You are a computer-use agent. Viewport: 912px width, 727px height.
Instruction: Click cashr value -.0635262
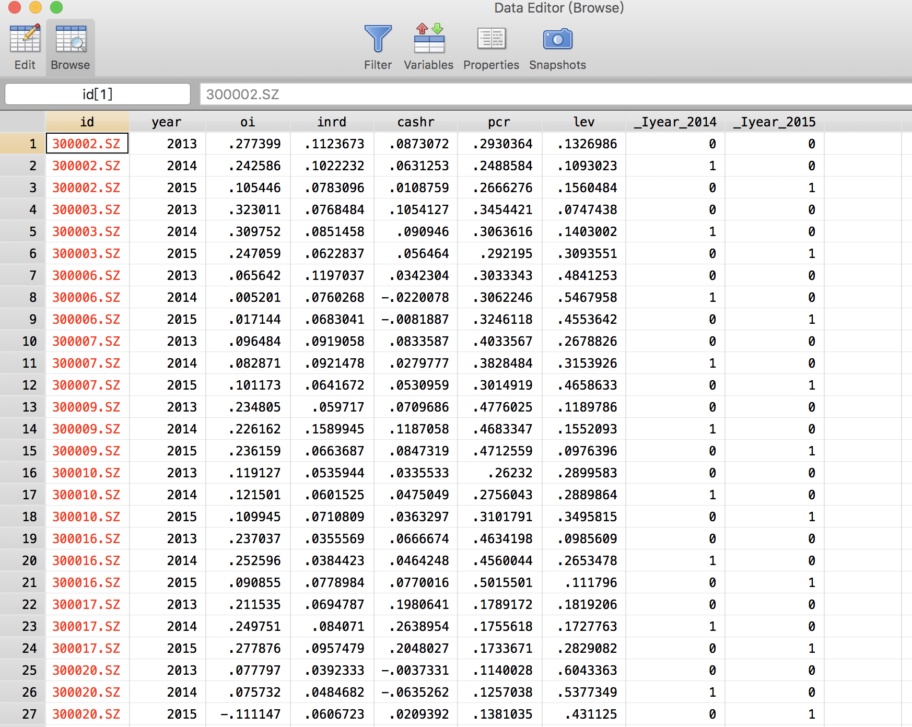click(415, 692)
